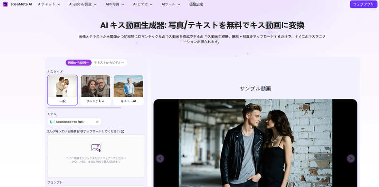Choose the キスミーAI kiss type card
Screen dimensions: 379x187
pos(129,90)
